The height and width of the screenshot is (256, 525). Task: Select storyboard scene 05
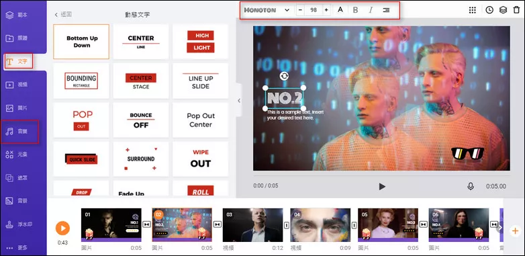pyautogui.click(x=388, y=225)
